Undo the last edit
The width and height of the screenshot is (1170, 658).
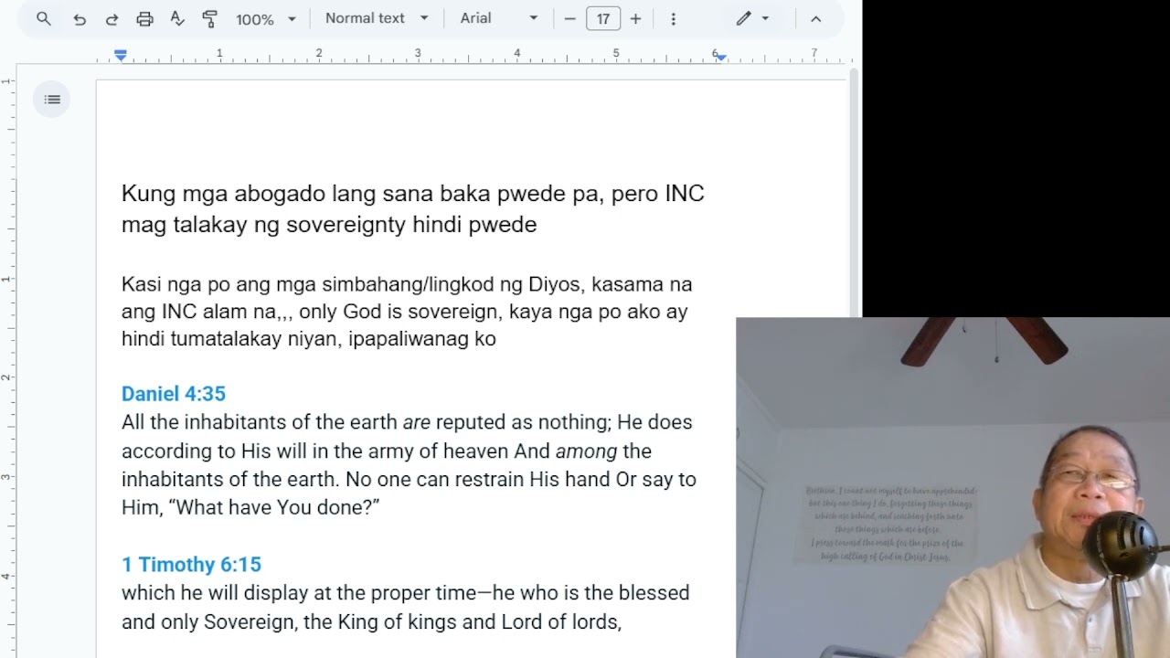click(80, 18)
